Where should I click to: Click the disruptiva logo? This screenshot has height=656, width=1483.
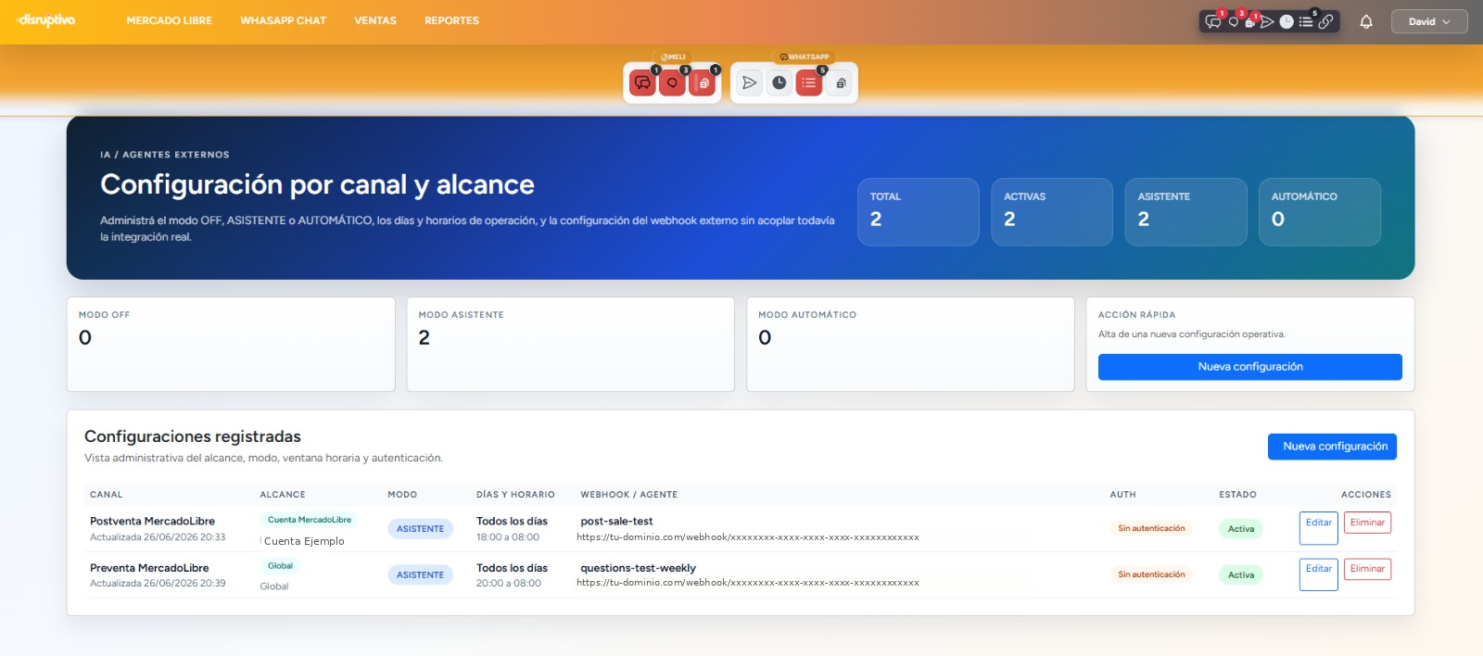coord(46,20)
